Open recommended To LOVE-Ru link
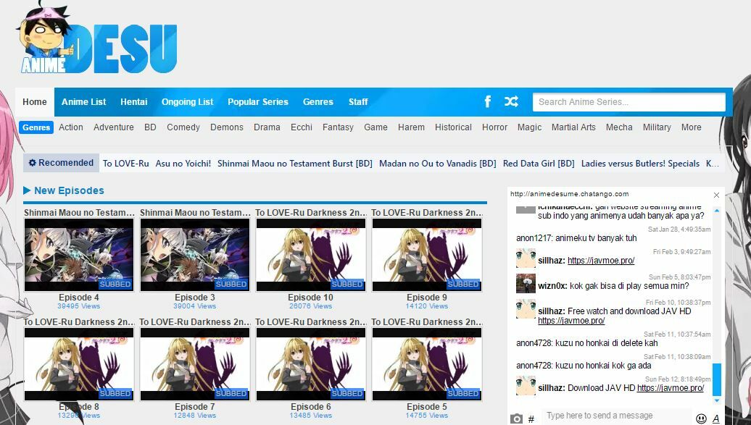 [x=126, y=164]
